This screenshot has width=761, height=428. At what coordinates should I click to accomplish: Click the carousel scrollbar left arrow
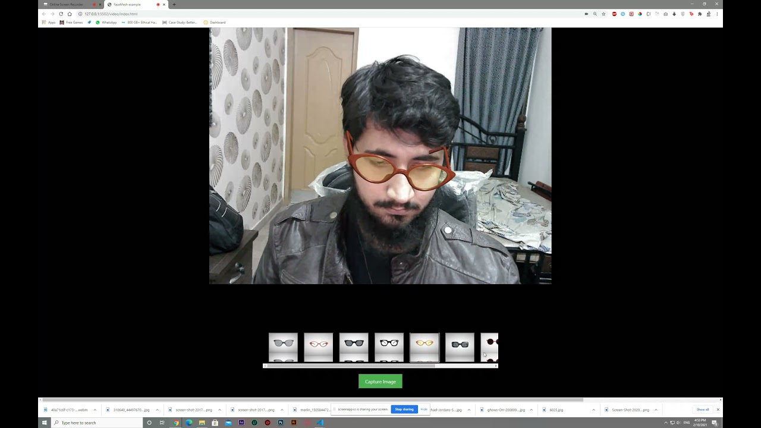pyautogui.click(x=265, y=366)
